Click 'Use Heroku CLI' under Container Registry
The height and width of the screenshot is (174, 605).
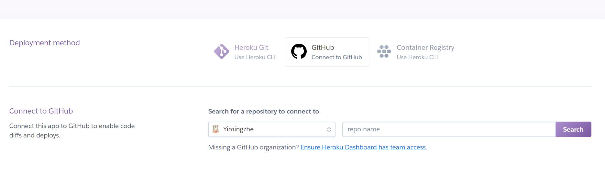(x=417, y=57)
